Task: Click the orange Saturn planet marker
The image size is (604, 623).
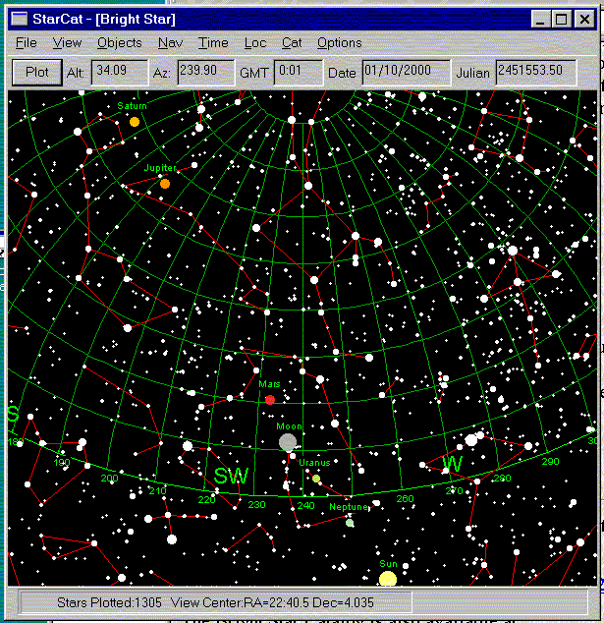Action: pyautogui.click(x=135, y=122)
